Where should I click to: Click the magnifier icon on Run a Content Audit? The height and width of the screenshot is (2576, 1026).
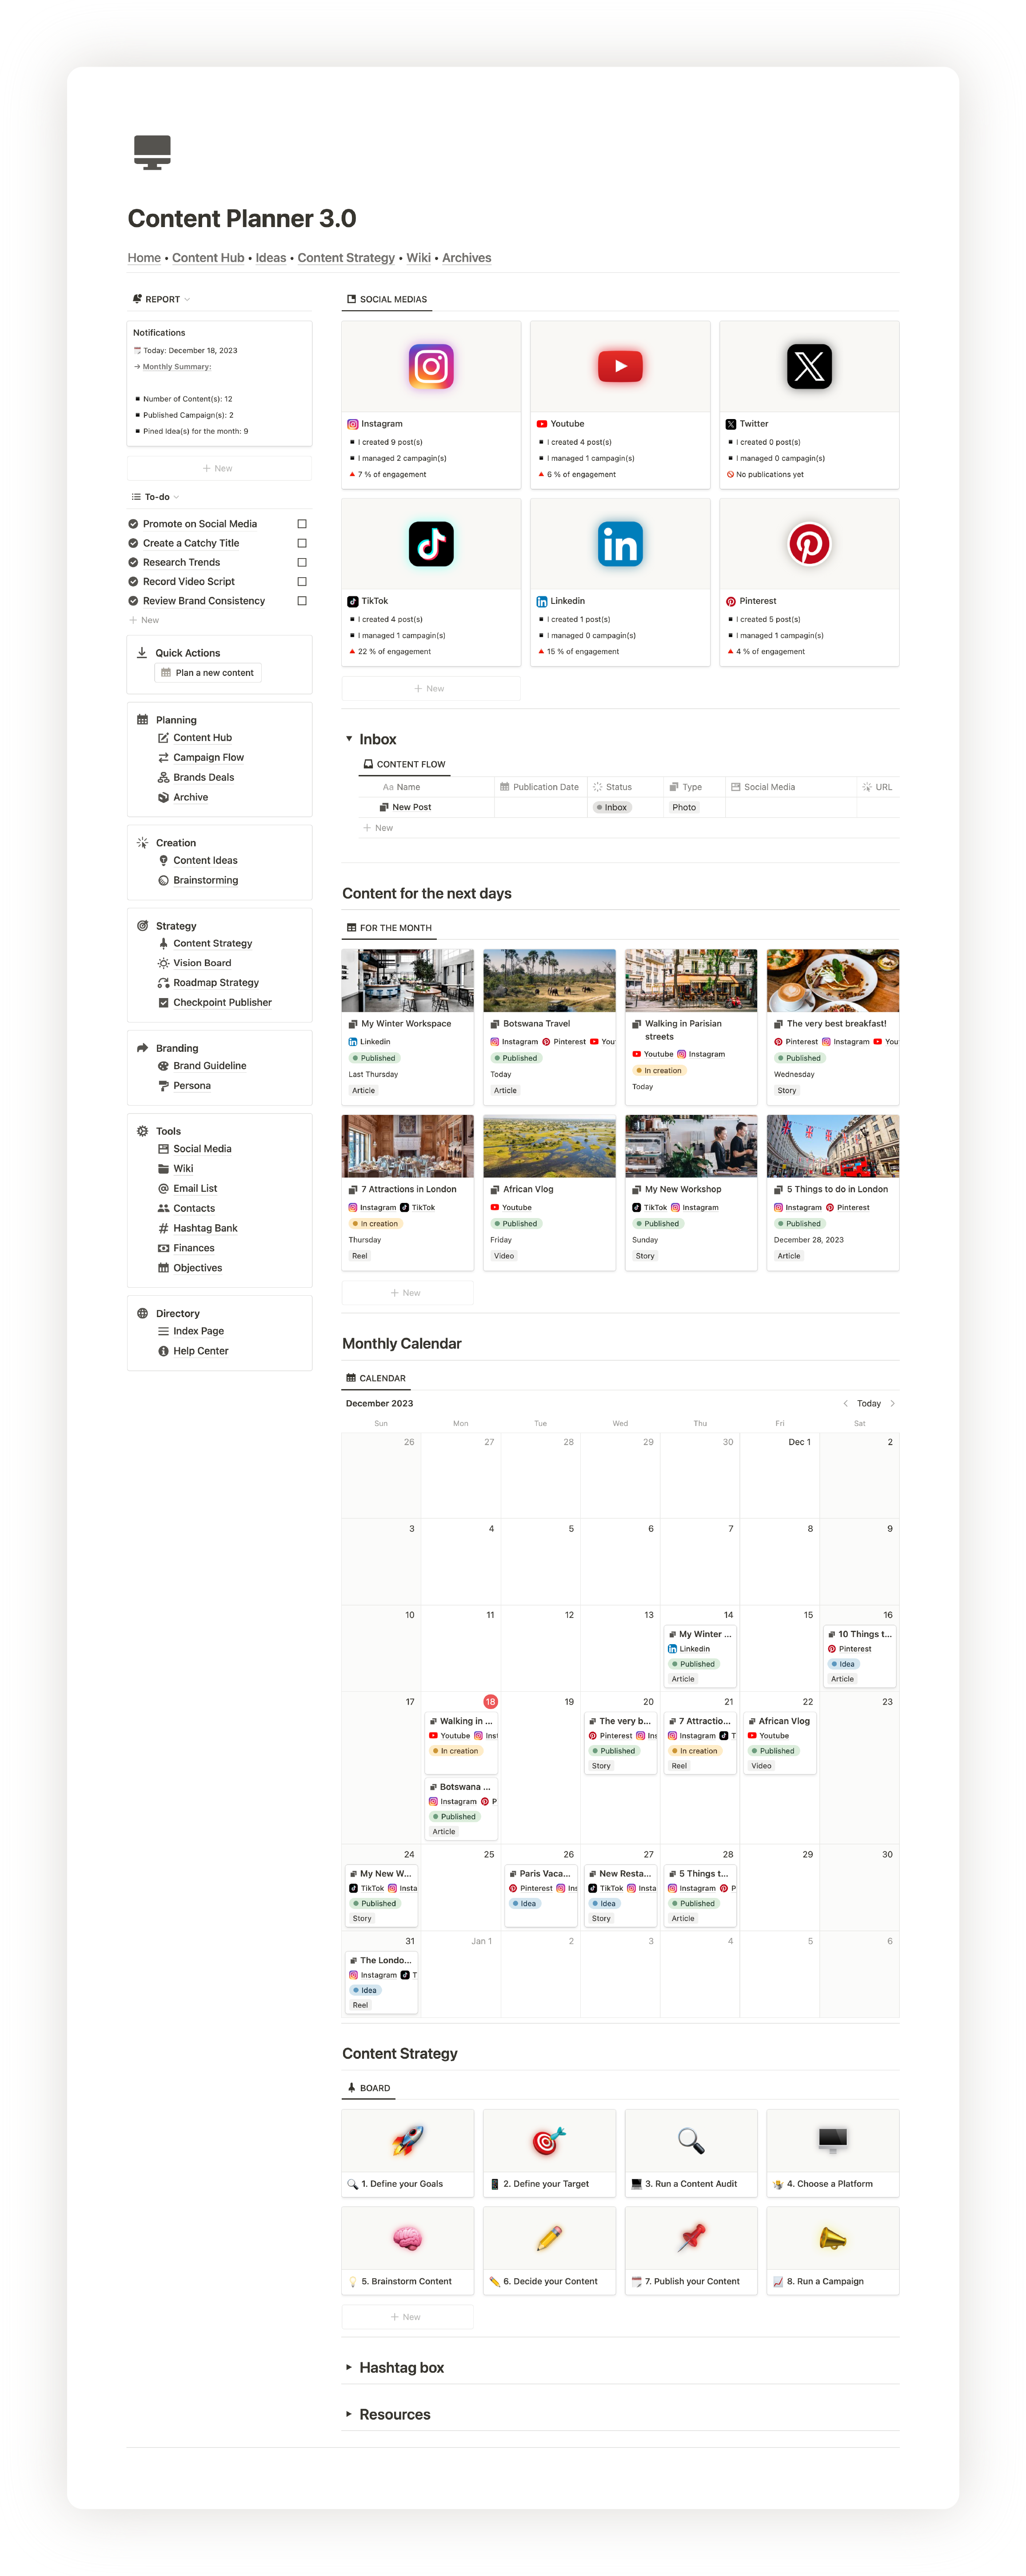pos(691,2141)
